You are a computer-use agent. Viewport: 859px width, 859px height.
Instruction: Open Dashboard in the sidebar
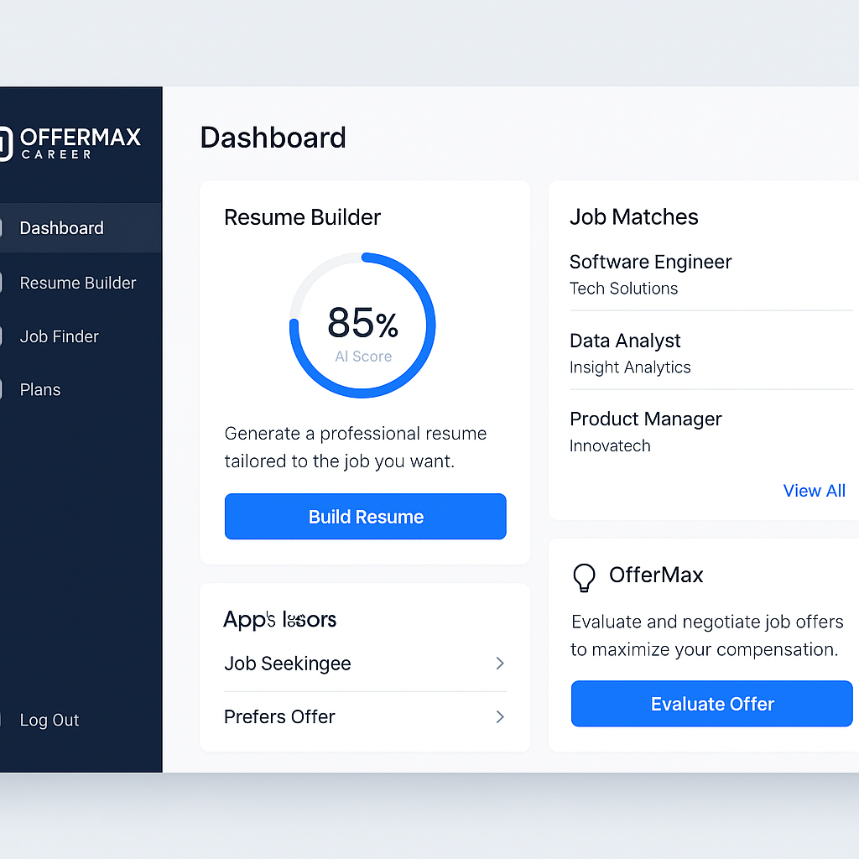tap(62, 228)
